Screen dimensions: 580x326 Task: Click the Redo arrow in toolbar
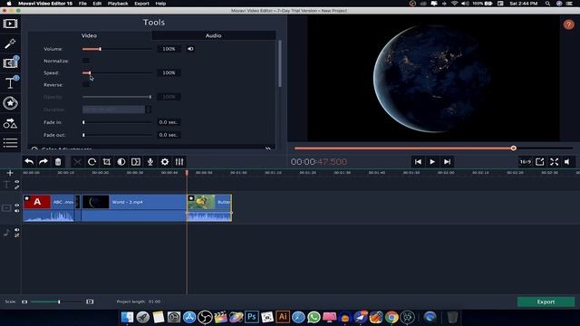(x=43, y=162)
